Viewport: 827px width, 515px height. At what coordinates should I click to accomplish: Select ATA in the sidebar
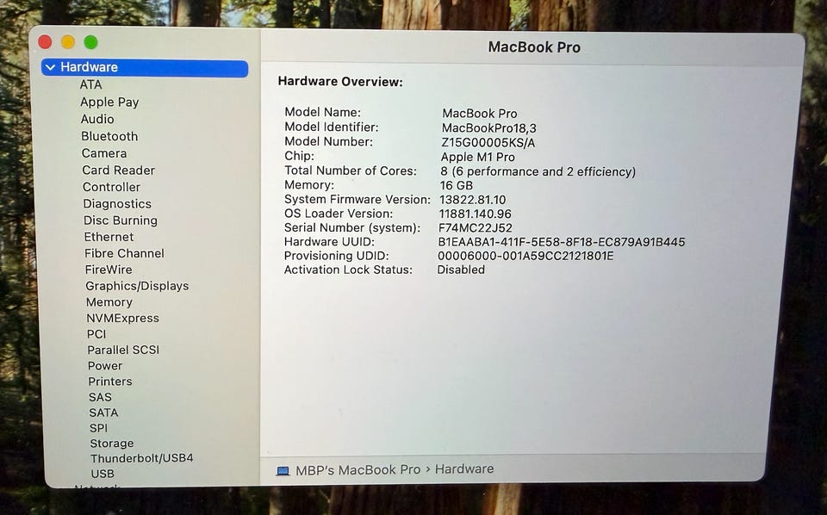(x=90, y=85)
